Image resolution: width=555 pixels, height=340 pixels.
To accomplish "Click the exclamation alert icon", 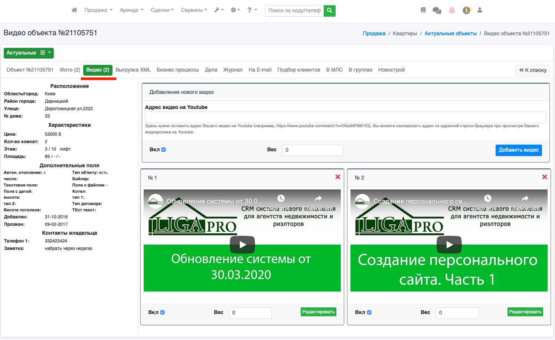I will [x=466, y=10].
